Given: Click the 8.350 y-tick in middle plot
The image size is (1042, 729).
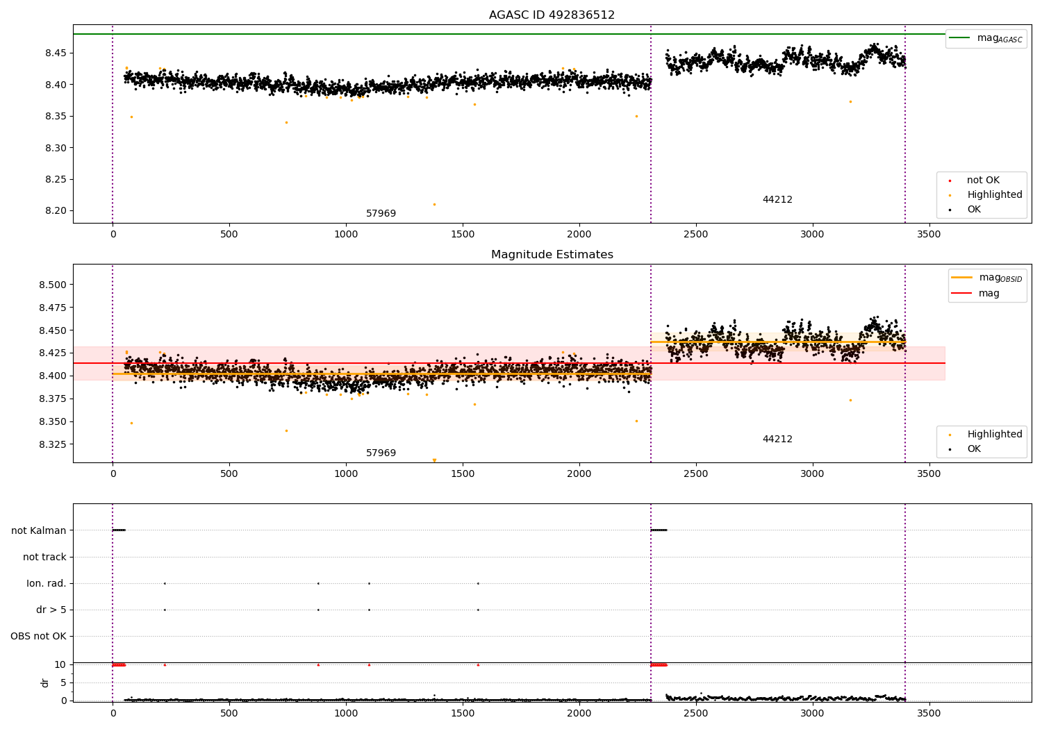Looking at the screenshot, I should pyautogui.click(x=53, y=422).
